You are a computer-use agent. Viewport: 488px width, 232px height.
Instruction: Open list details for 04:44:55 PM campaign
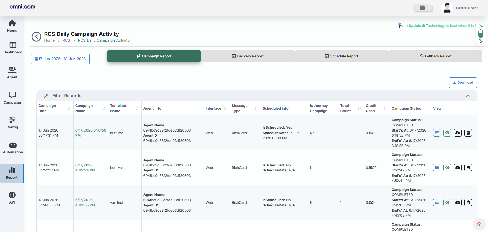(437, 202)
